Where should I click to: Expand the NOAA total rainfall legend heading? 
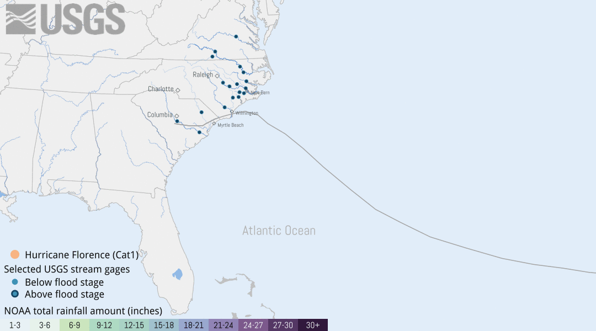[83, 310]
